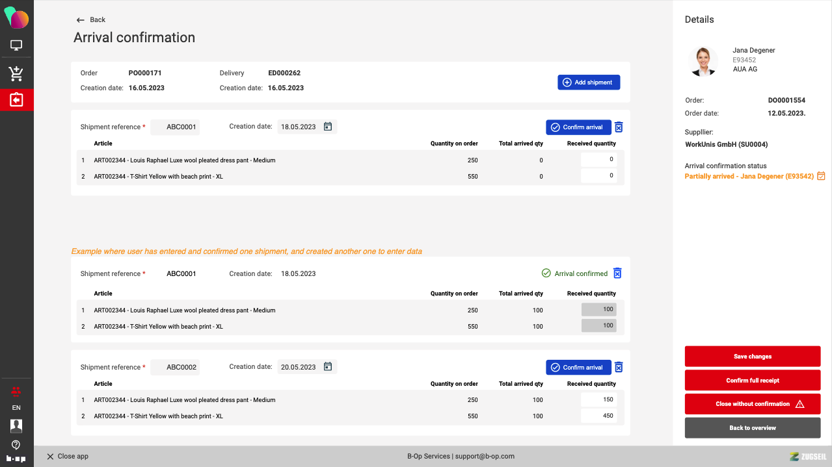Switch language using the EN selector
The image size is (832, 467).
[x=16, y=408]
